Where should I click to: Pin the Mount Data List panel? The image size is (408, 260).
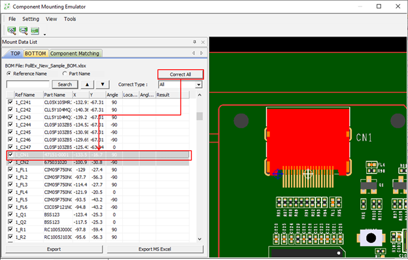coord(194,42)
